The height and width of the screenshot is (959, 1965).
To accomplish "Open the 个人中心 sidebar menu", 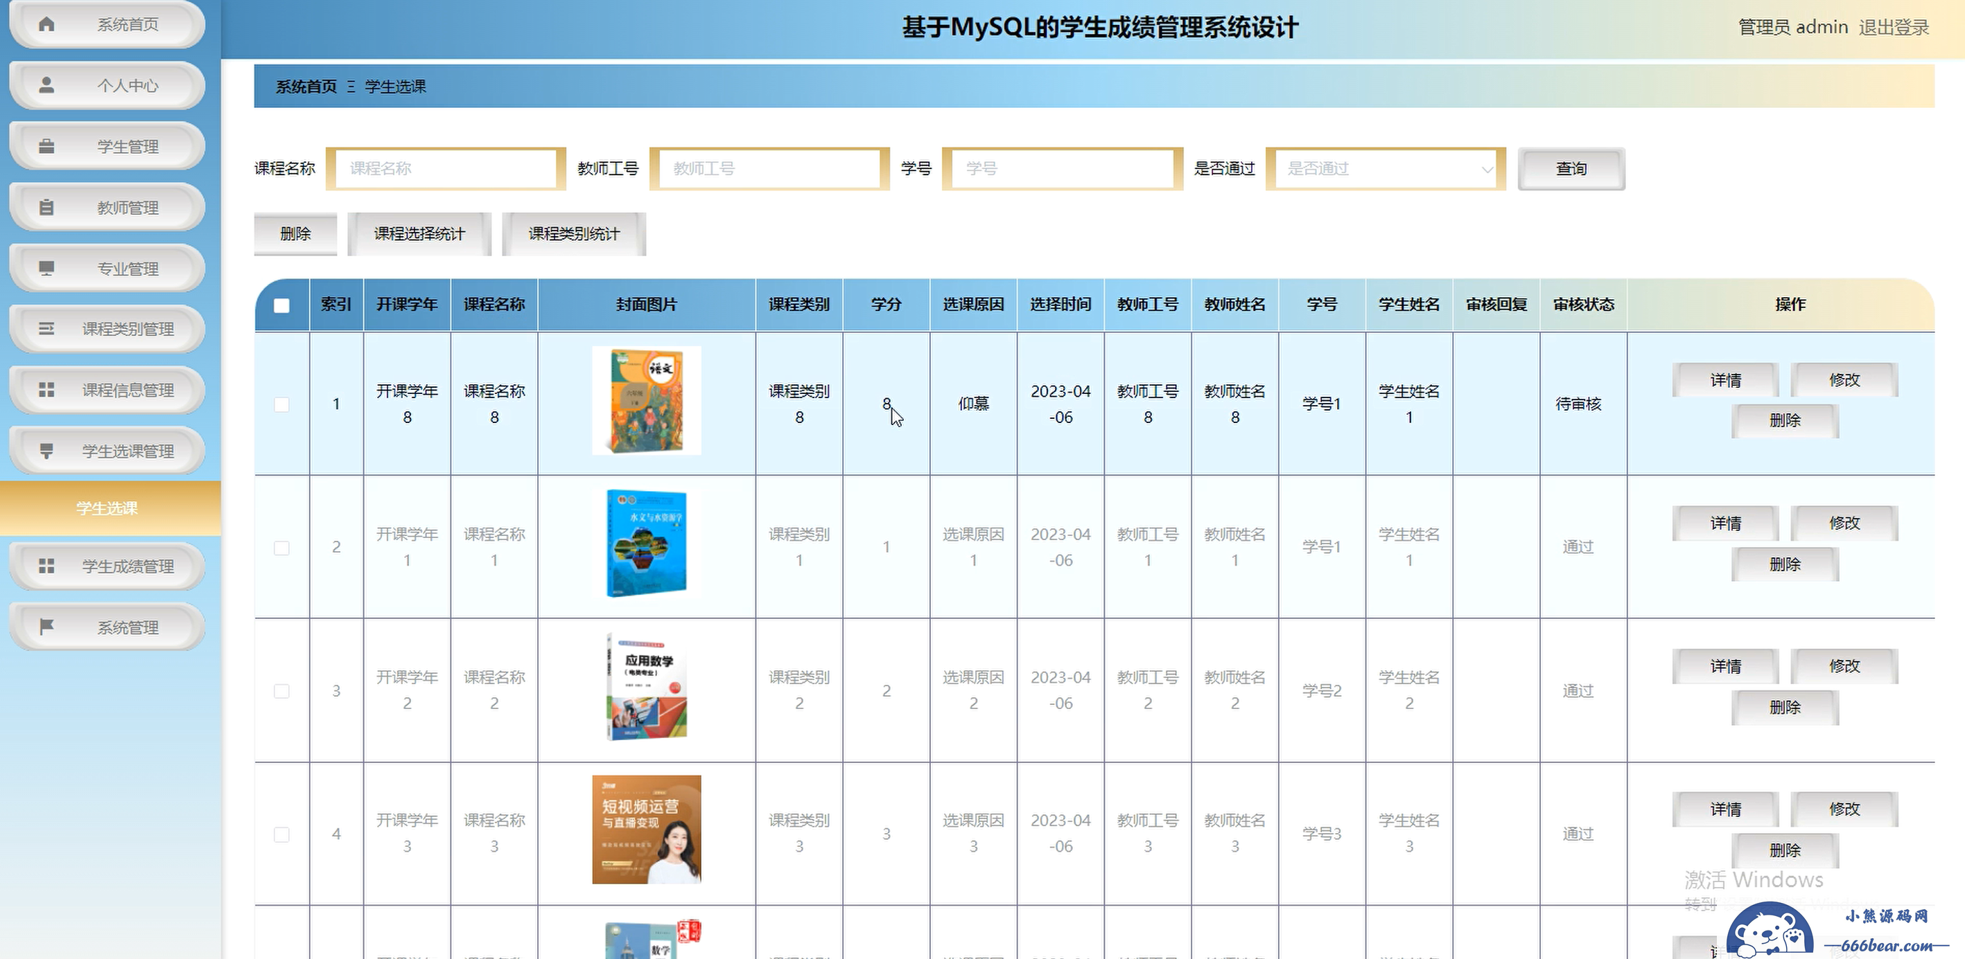I will (107, 84).
